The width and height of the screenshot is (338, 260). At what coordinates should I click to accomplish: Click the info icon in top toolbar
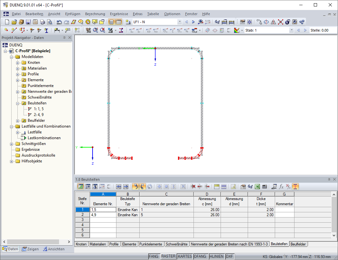coord(288,22)
